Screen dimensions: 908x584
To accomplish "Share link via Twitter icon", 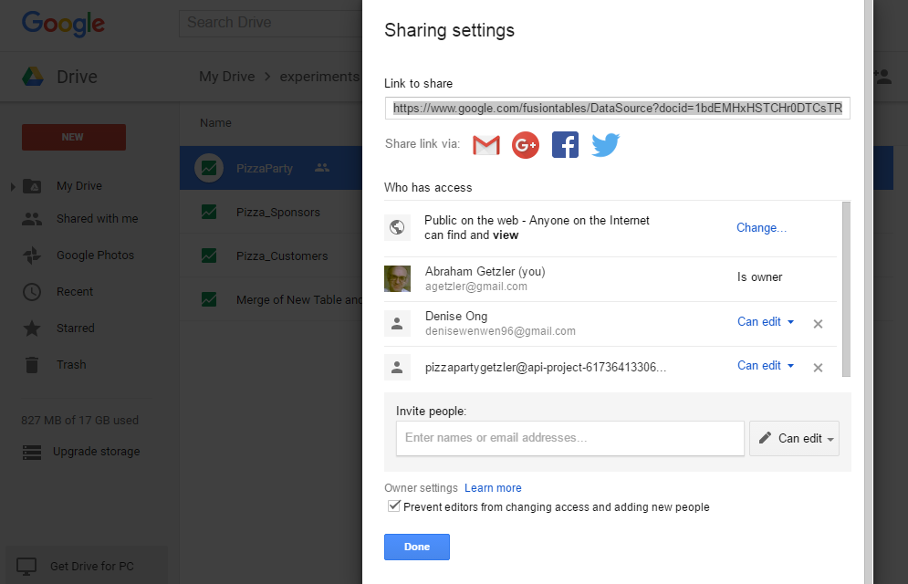I will [606, 145].
